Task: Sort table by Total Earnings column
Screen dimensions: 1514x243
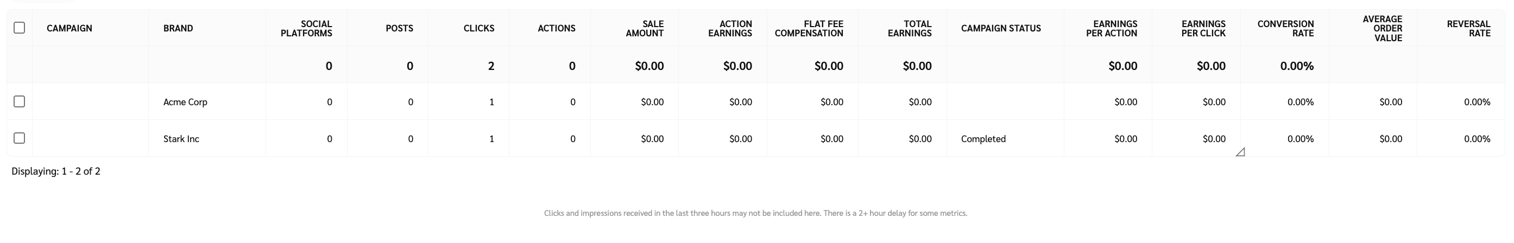Action: 909,28
